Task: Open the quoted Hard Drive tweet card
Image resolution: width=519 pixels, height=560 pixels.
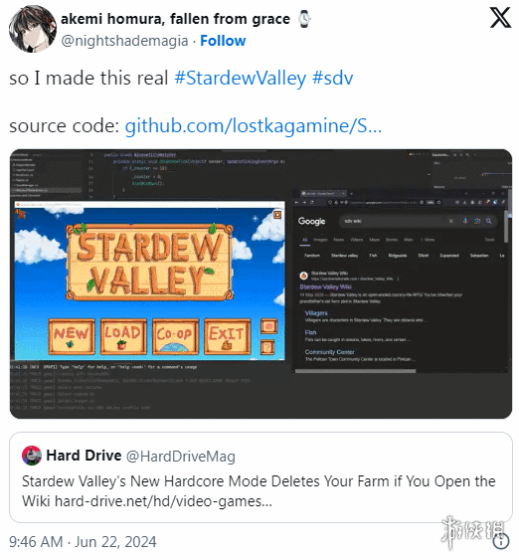Action: click(260, 477)
